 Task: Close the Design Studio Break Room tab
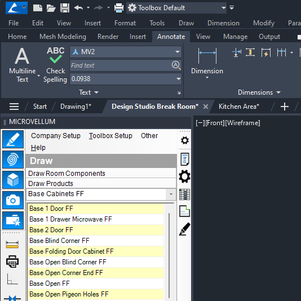pyautogui.click(x=206, y=107)
